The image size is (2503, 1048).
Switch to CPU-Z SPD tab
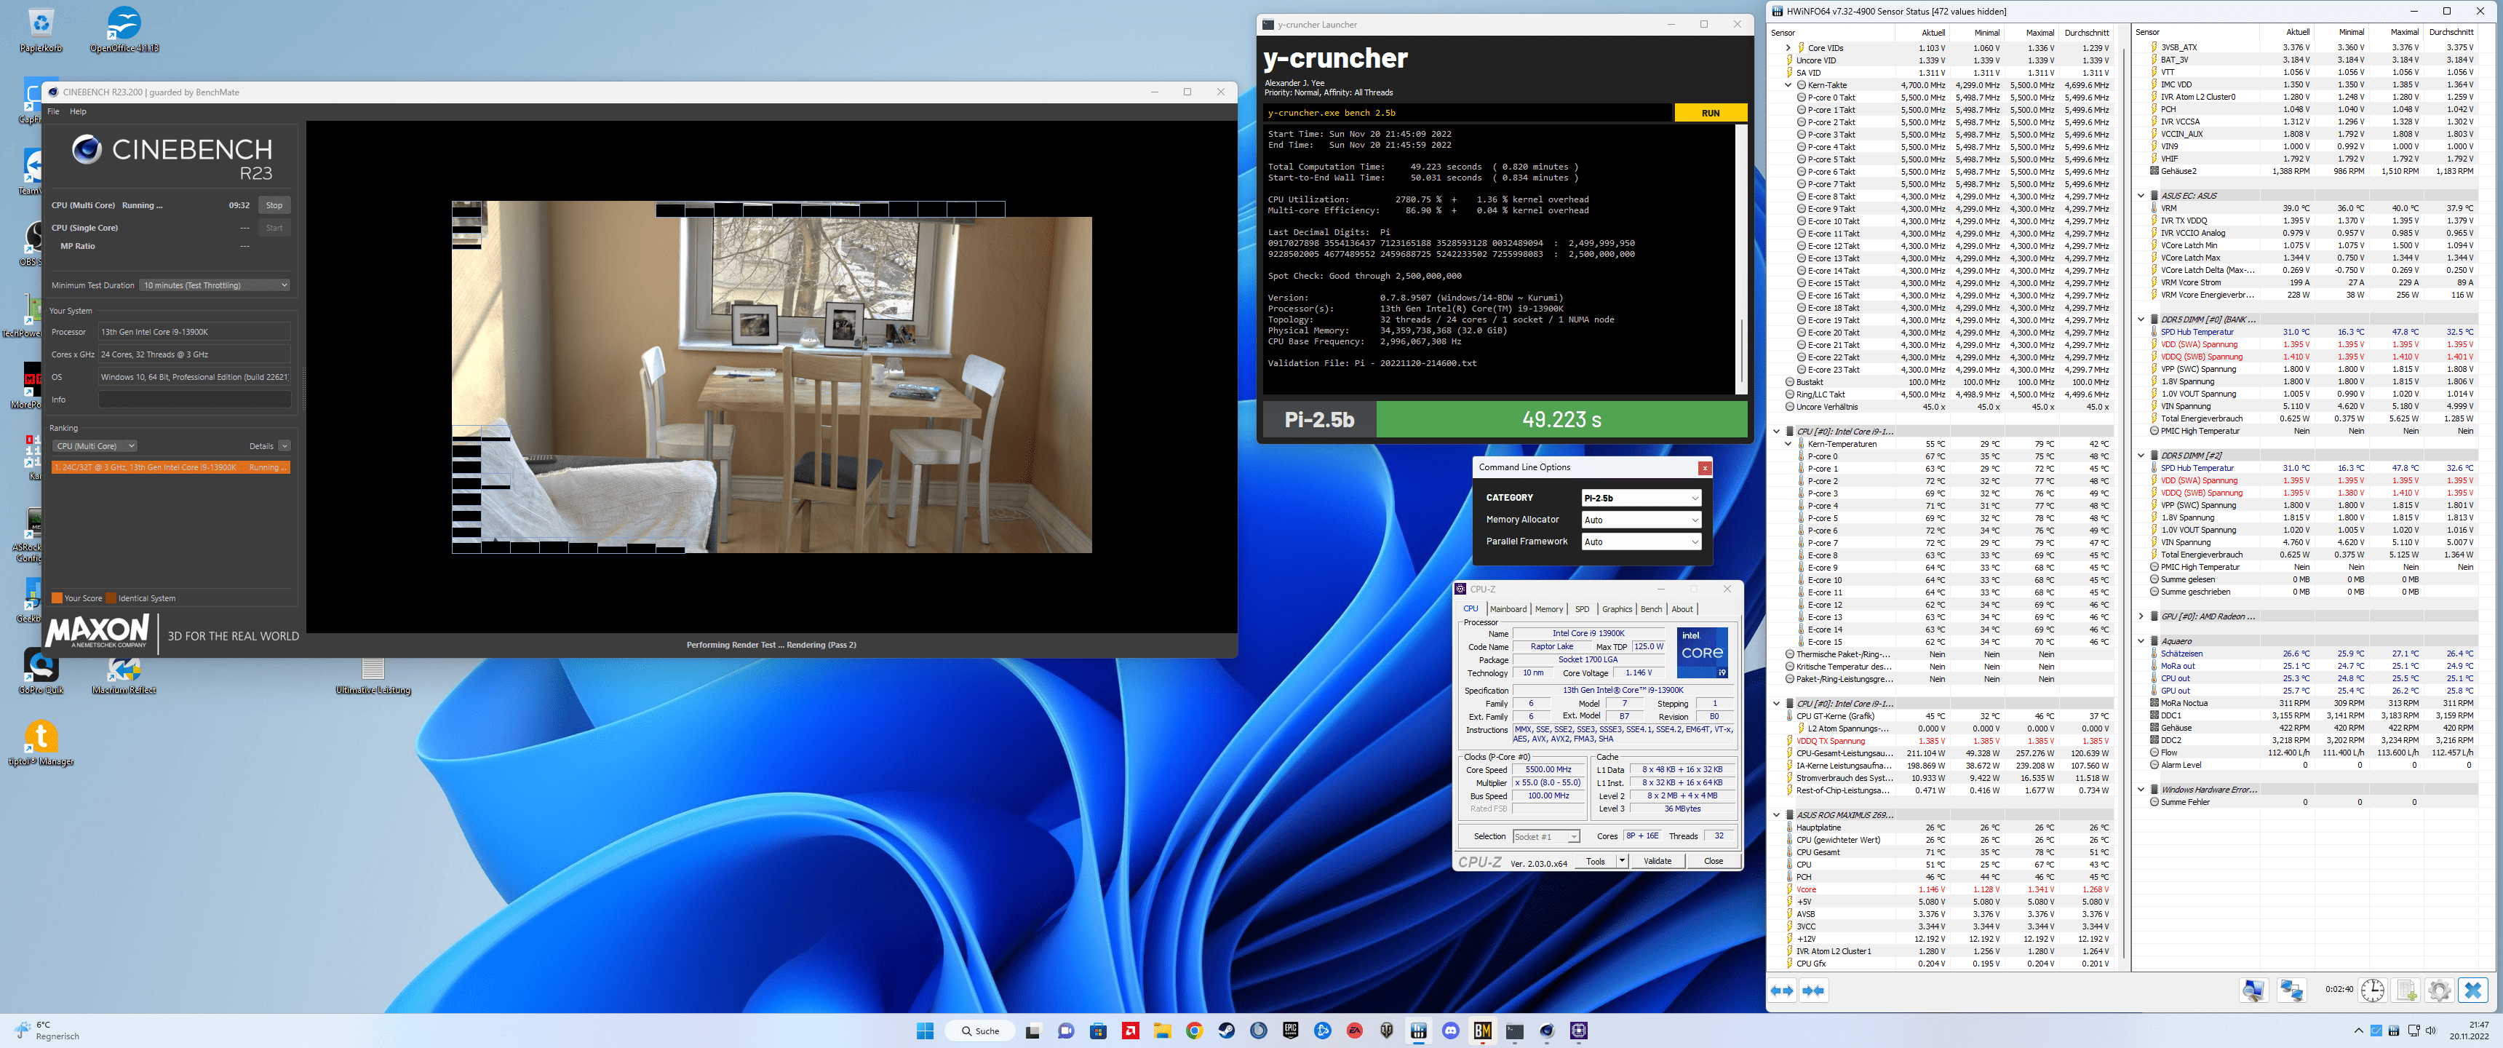point(1582,610)
